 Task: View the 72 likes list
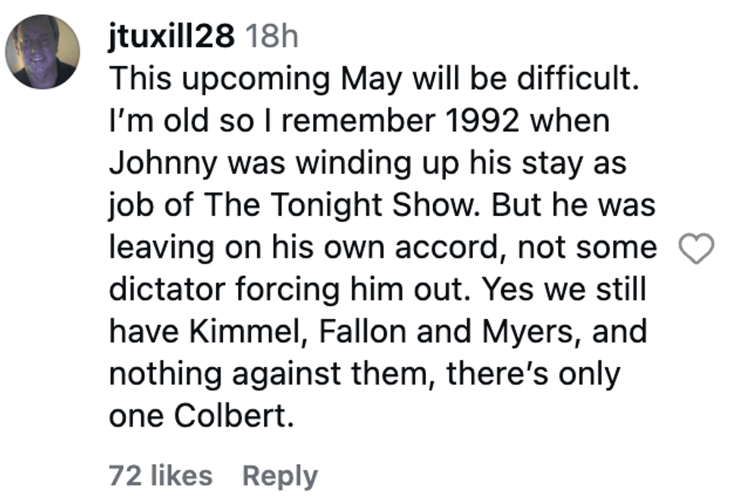click(161, 475)
